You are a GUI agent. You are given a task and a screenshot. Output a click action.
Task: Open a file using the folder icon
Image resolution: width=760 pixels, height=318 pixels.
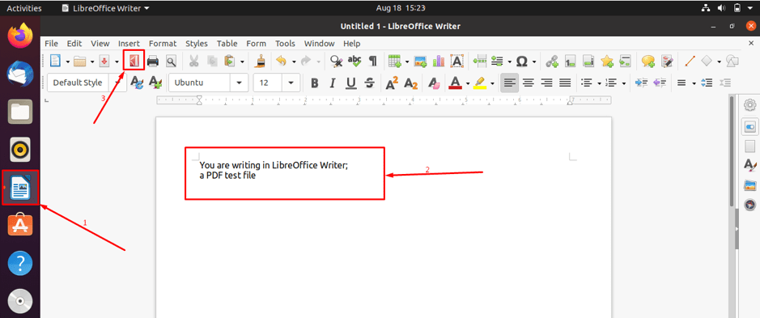tap(79, 61)
